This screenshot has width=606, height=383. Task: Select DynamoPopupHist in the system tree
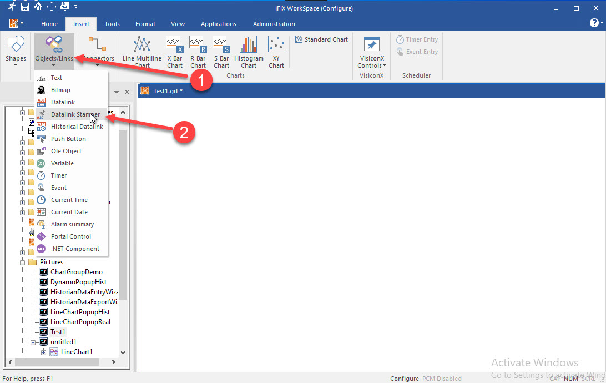click(x=78, y=282)
